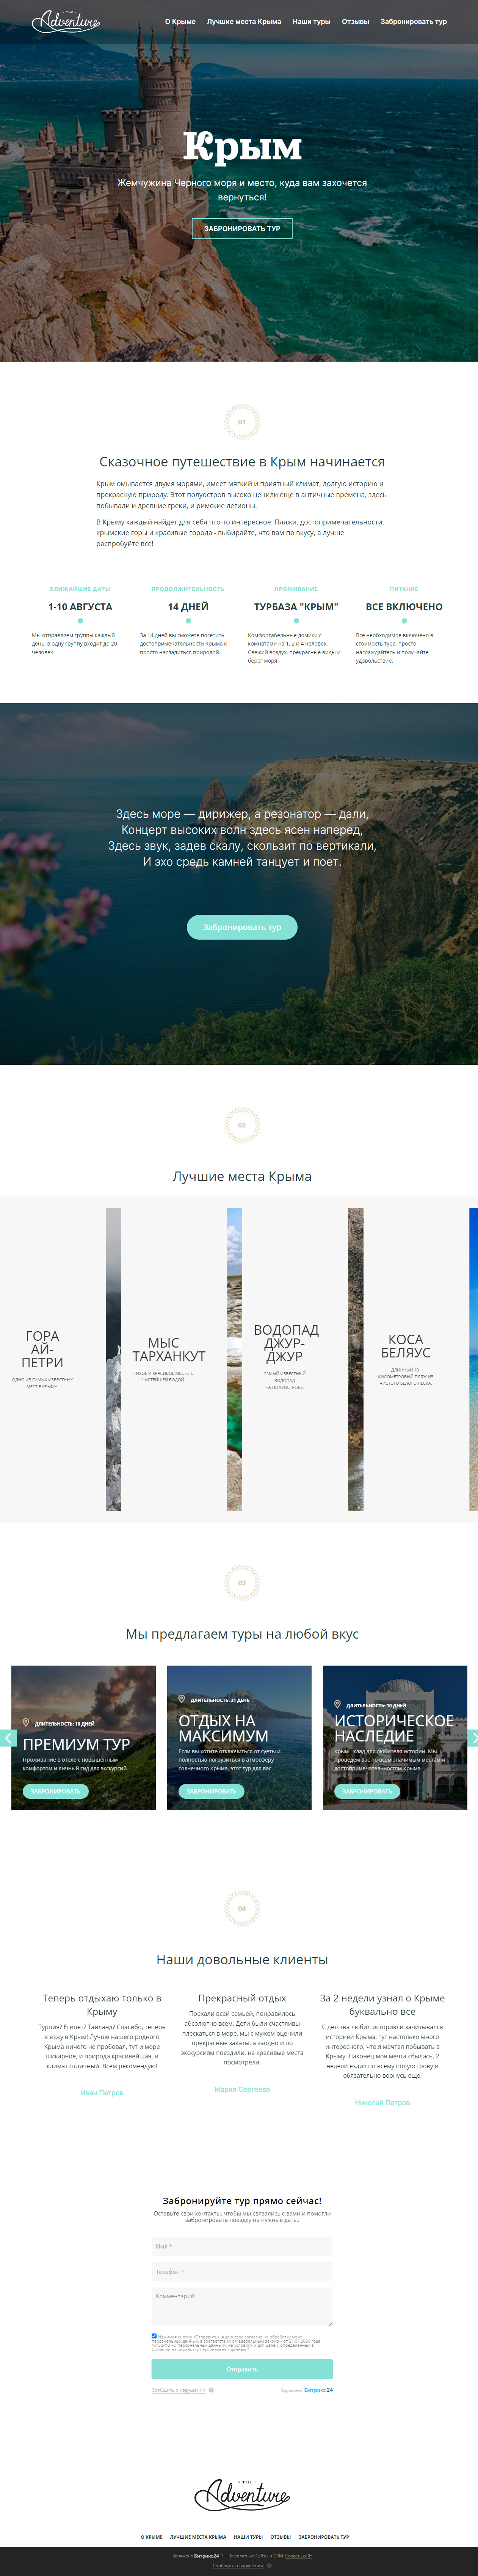Click the location pin on 'Отдых на максимум' card

click(182, 1699)
